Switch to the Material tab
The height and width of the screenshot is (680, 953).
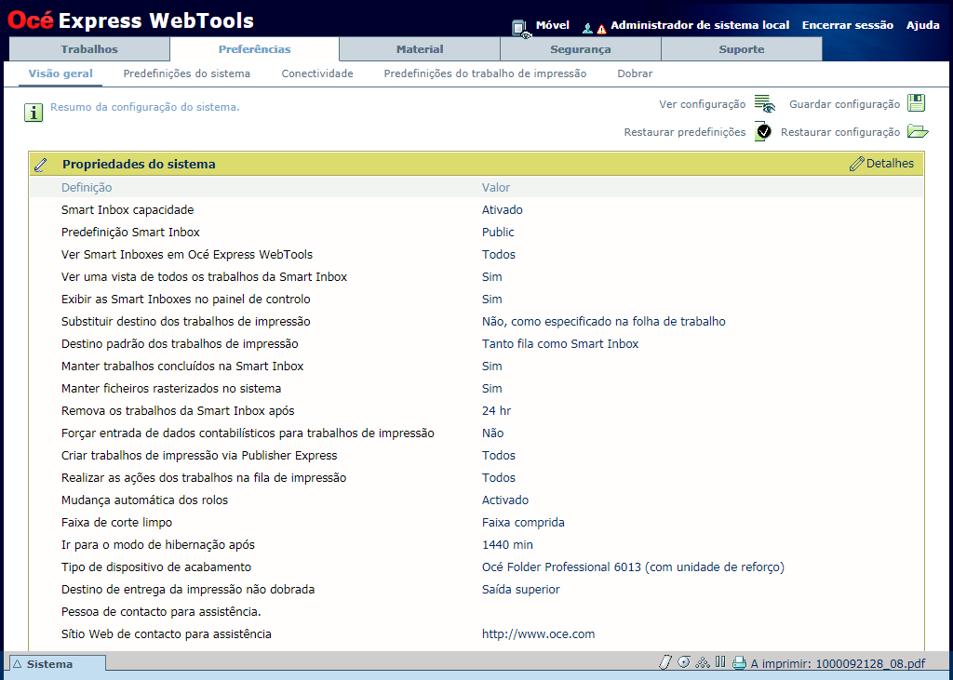click(x=420, y=49)
